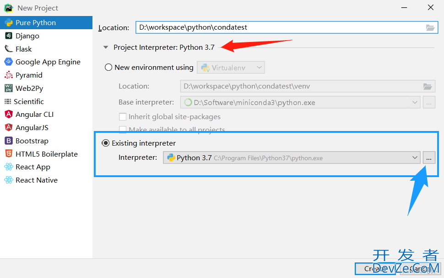The width and height of the screenshot is (444, 278).
Task: Pick Google App Engine project type
Action: 46,62
